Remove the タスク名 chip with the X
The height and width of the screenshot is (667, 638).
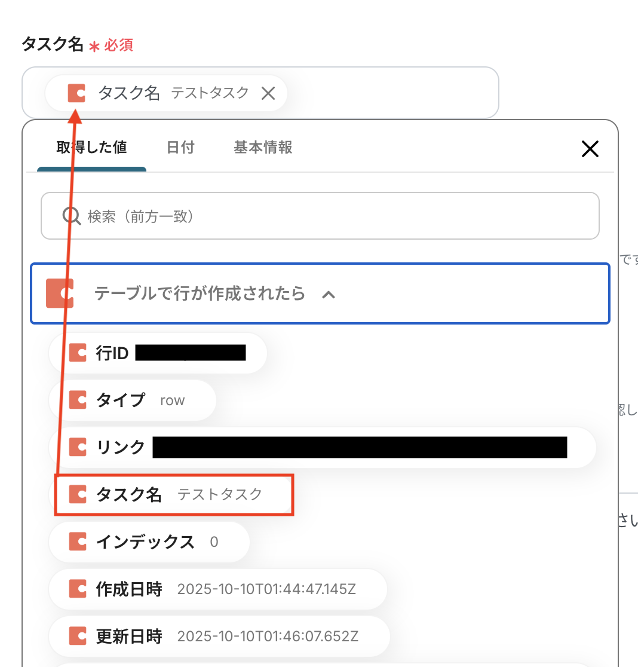pyautogui.click(x=268, y=93)
